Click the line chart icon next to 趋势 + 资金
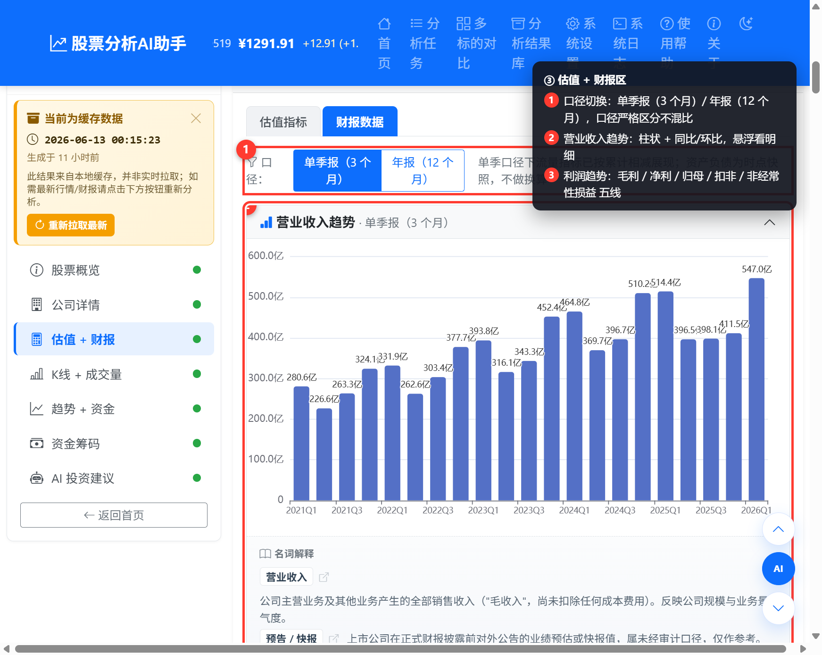 37,409
